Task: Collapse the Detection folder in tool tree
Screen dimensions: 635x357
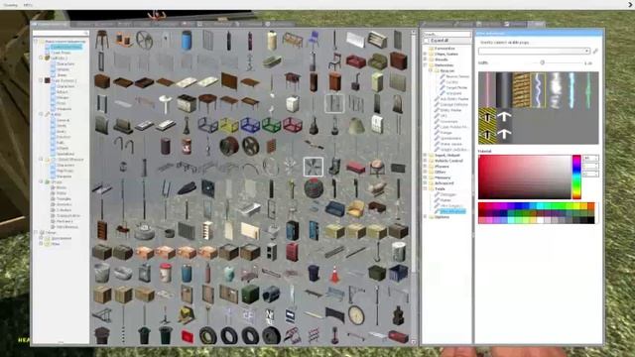Action: pos(426,64)
